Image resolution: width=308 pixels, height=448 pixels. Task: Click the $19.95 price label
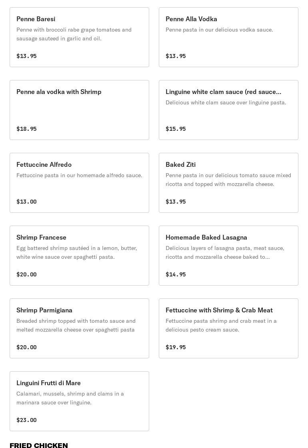(176, 347)
